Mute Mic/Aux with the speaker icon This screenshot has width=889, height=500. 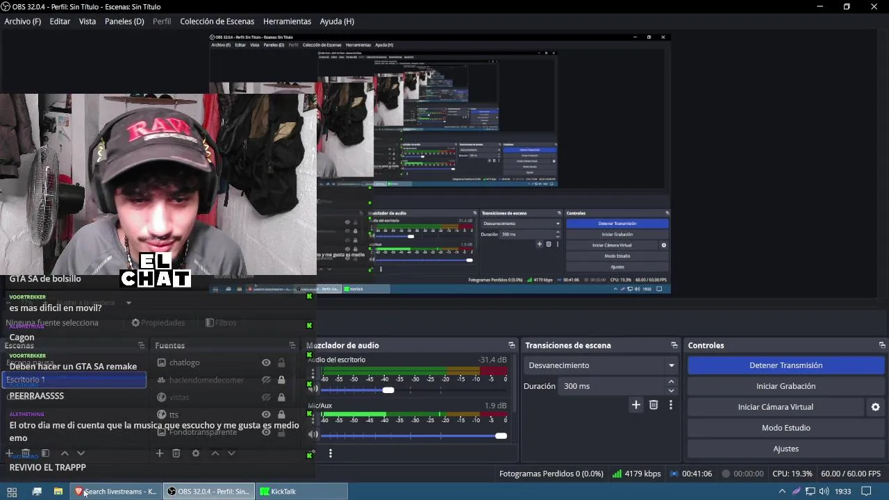(x=313, y=435)
